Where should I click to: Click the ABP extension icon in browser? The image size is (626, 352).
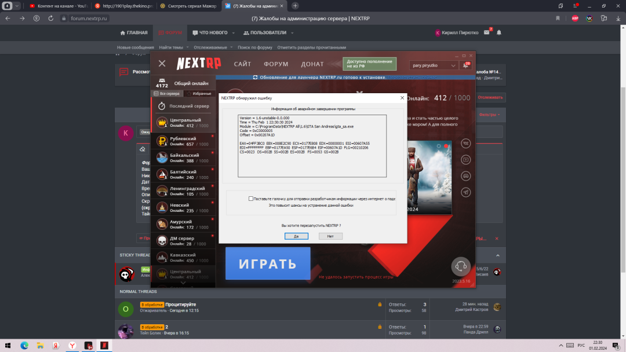575,19
